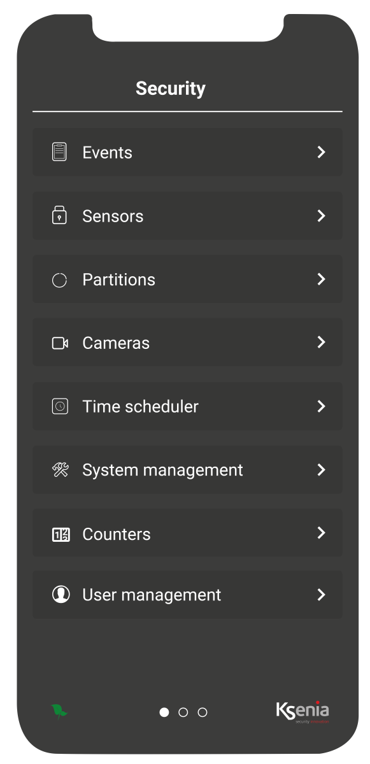This screenshot has height=764, width=370.
Task: Tap the Counters digit icon
Action: pos(60,534)
